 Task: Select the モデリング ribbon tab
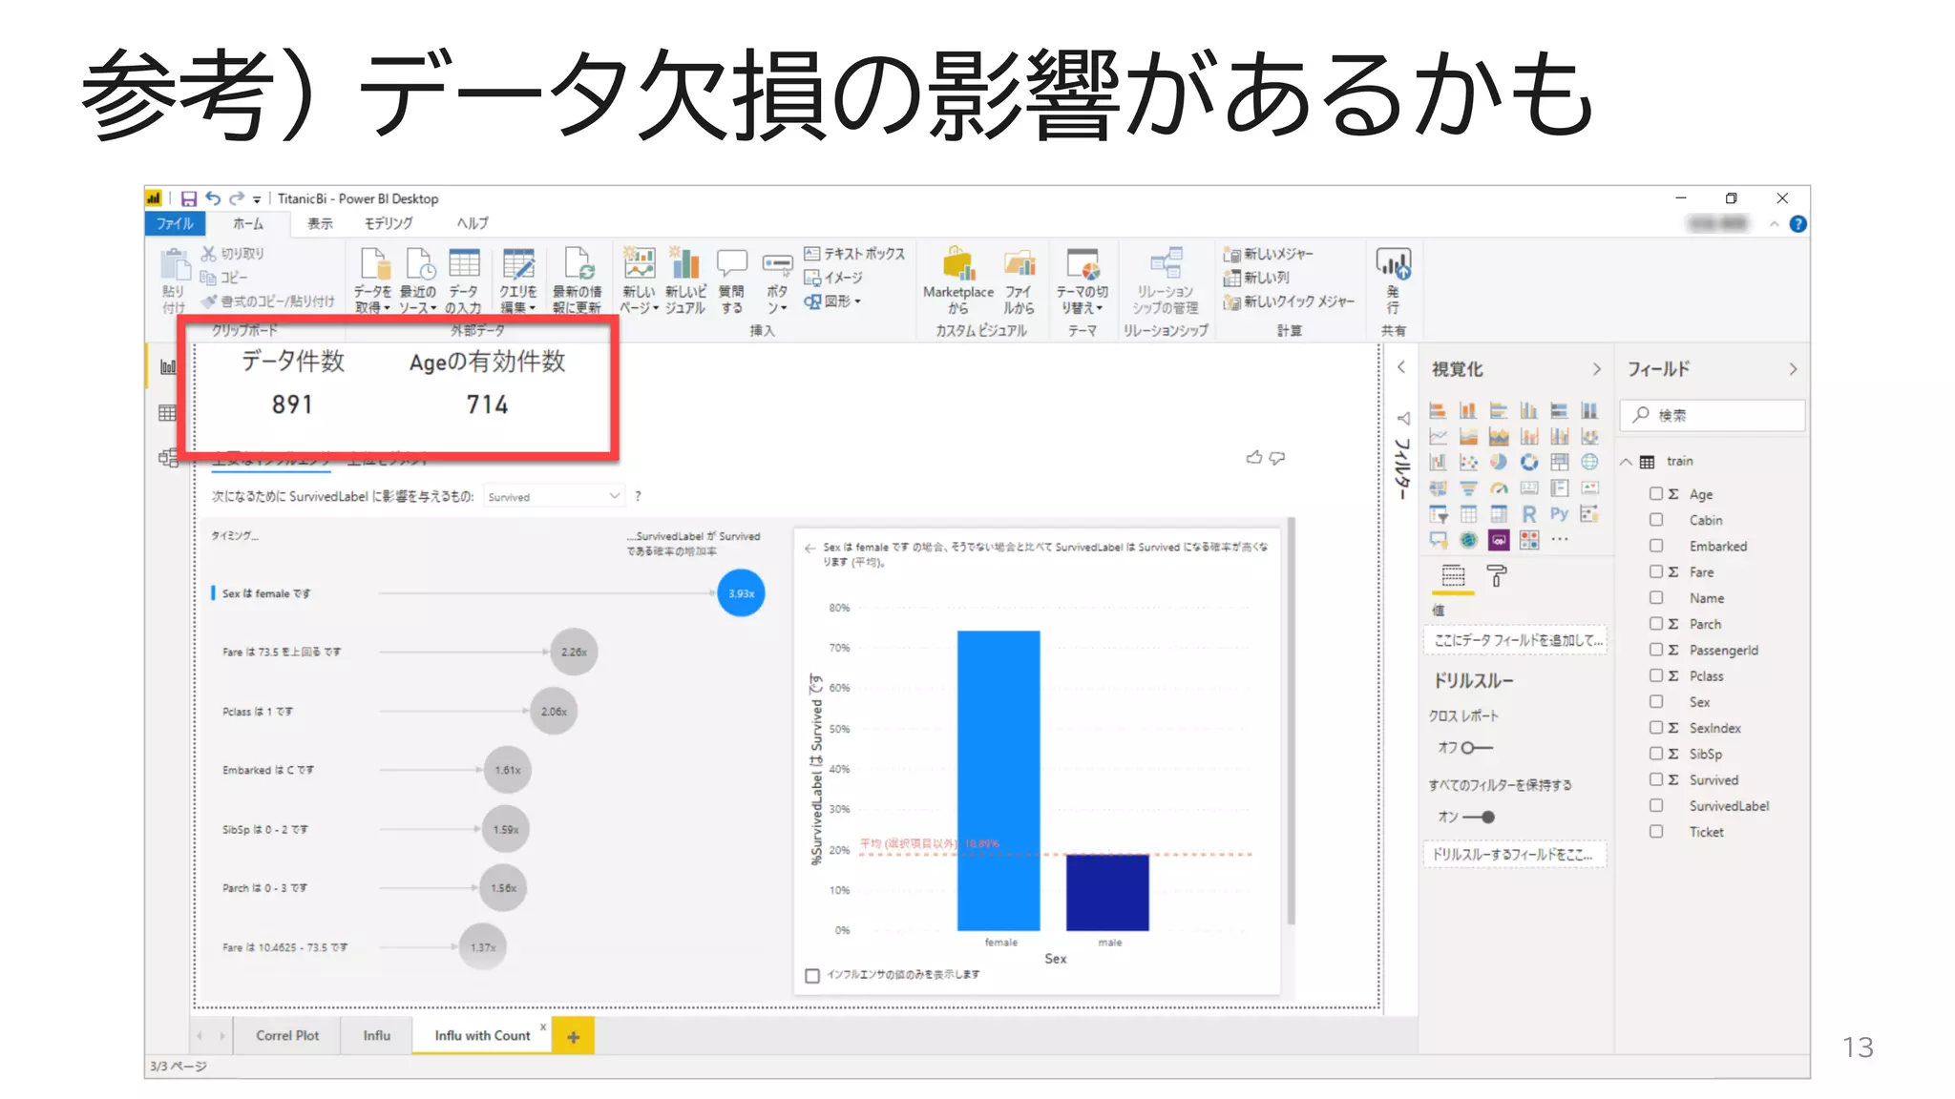[389, 223]
